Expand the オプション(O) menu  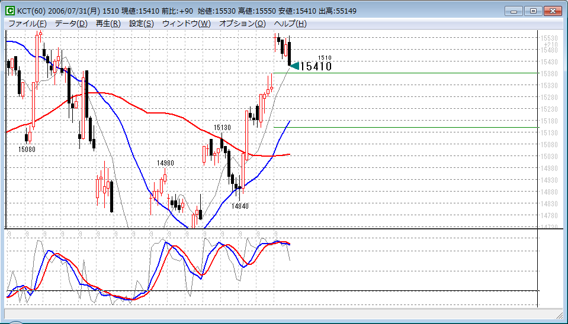pyautogui.click(x=242, y=24)
